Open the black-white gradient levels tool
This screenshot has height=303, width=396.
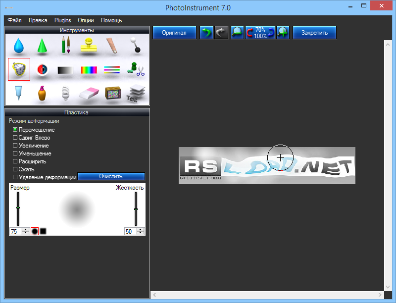point(65,70)
